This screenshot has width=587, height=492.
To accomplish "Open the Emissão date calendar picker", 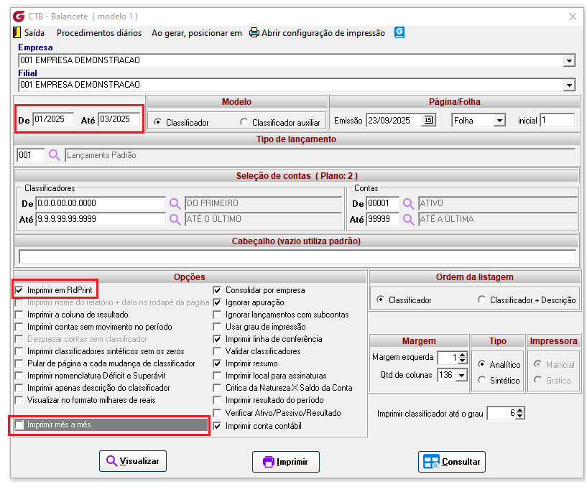I will (429, 120).
